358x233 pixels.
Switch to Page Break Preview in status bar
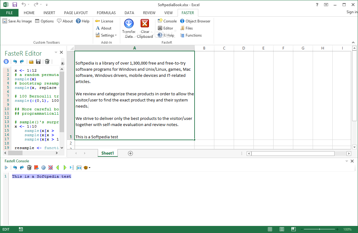point(293,229)
